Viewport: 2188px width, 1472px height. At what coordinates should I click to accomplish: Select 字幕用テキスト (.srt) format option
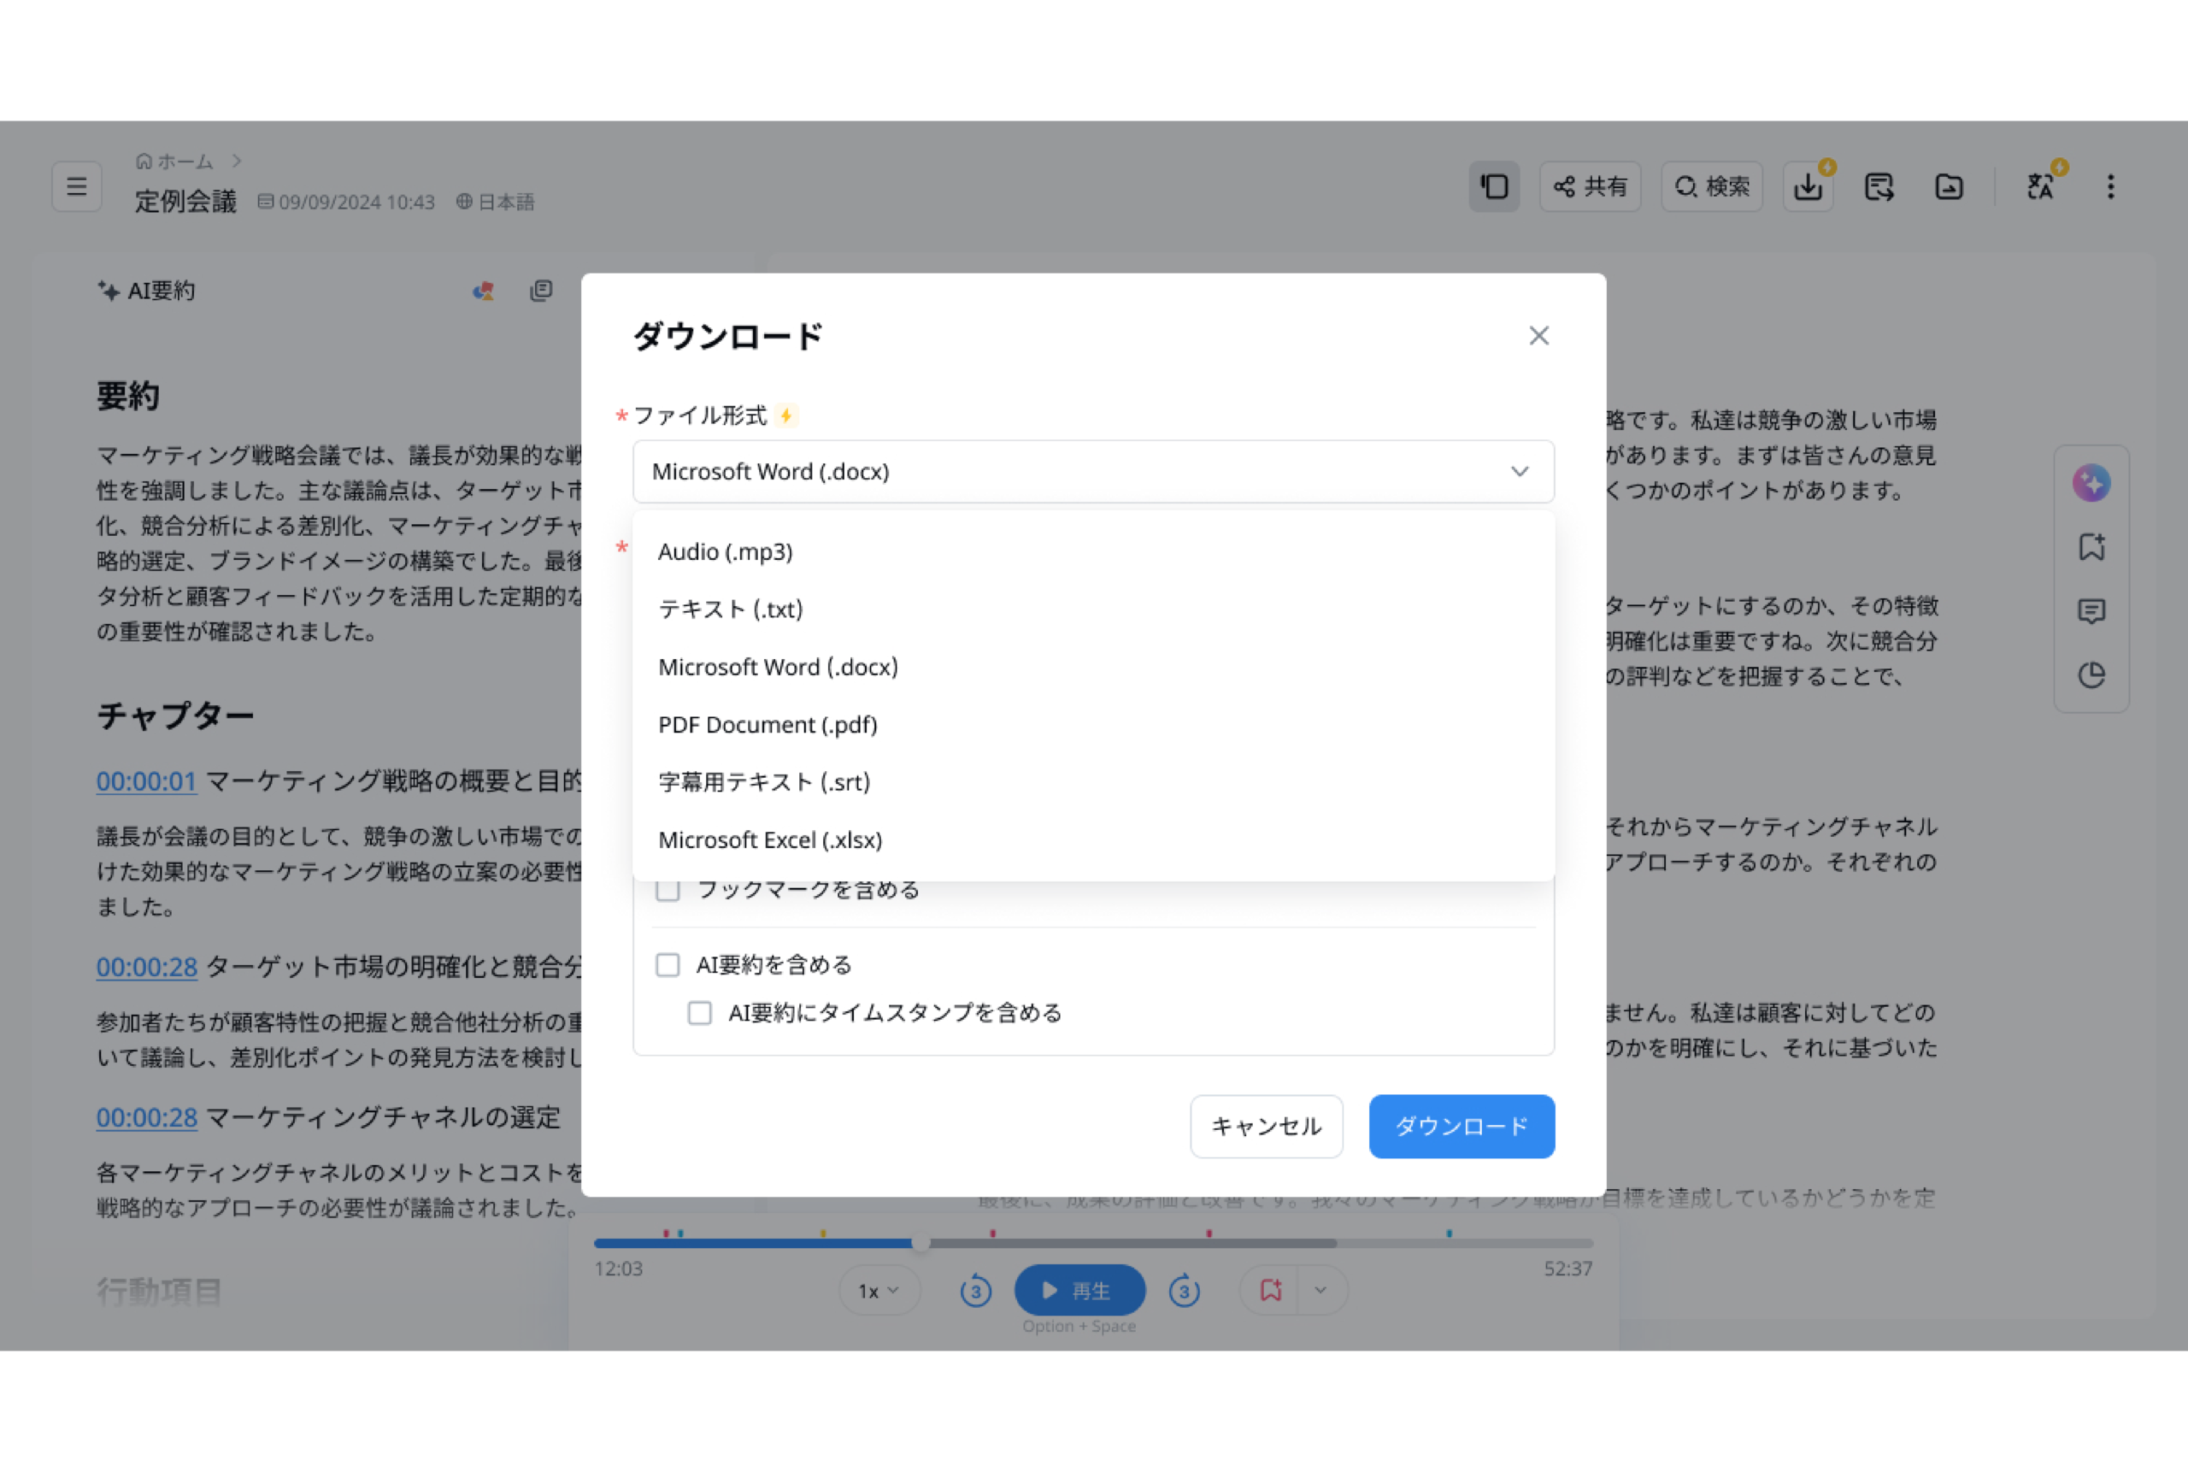pos(1093,782)
